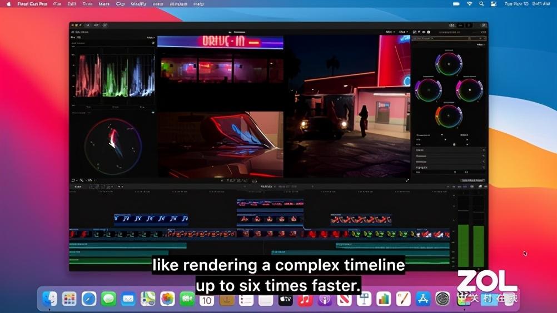The height and width of the screenshot is (313, 557).
Task: Open Launchpad in the Dock
Action: coord(69,299)
